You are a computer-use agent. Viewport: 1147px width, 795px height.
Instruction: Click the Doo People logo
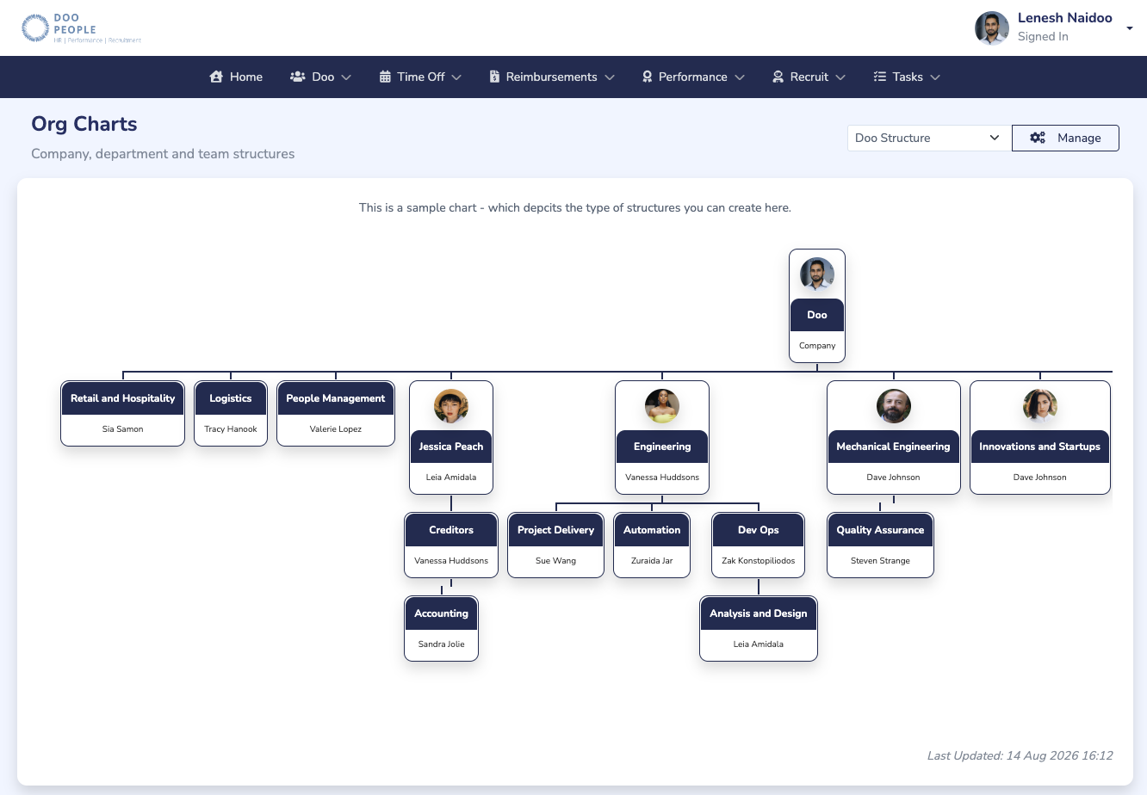coord(81,28)
